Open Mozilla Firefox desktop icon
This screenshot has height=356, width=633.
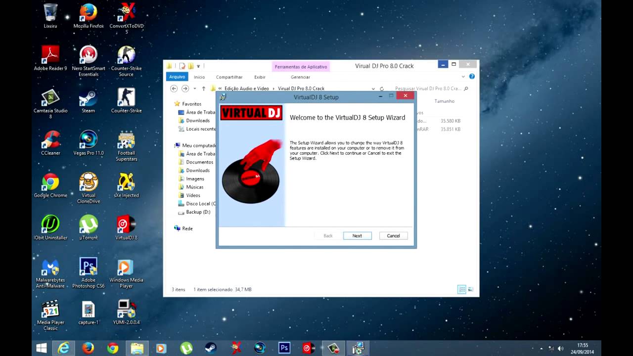click(89, 15)
